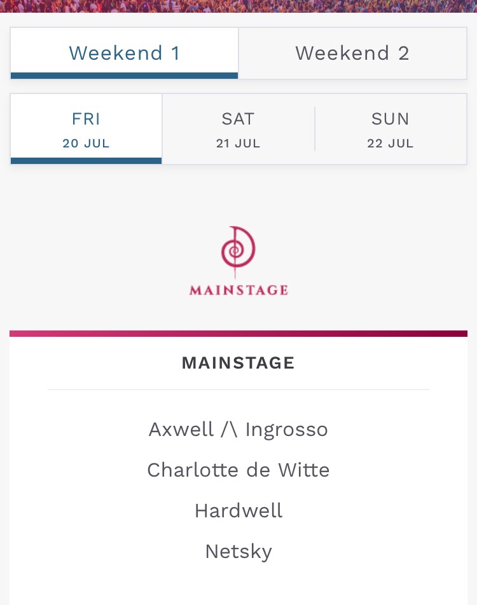The width and height of the screenshot is (477, 605).
Task: Click the red MAINSTAGE logo text
Action: [x=238, y=290]
